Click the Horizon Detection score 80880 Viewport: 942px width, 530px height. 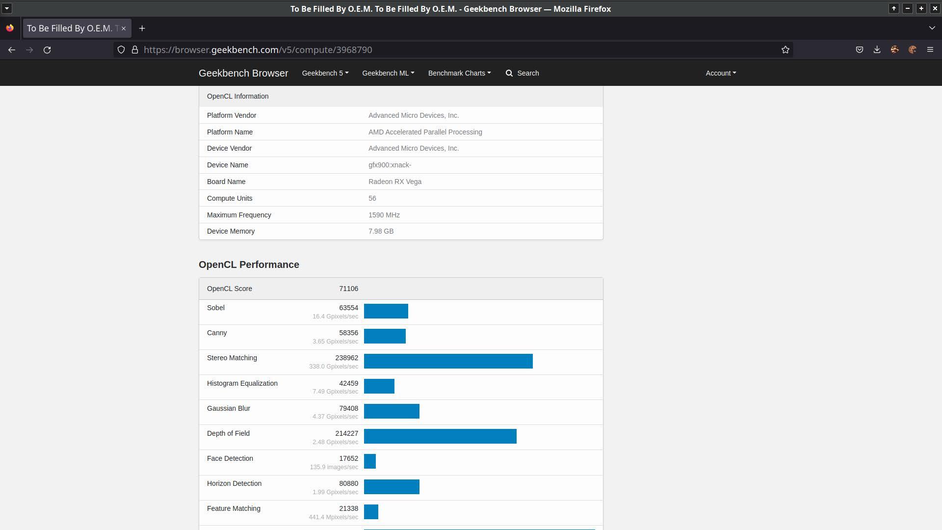(x=348, y=483)
